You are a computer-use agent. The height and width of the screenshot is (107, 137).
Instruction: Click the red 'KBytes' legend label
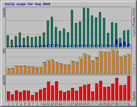tap(134, 96)
